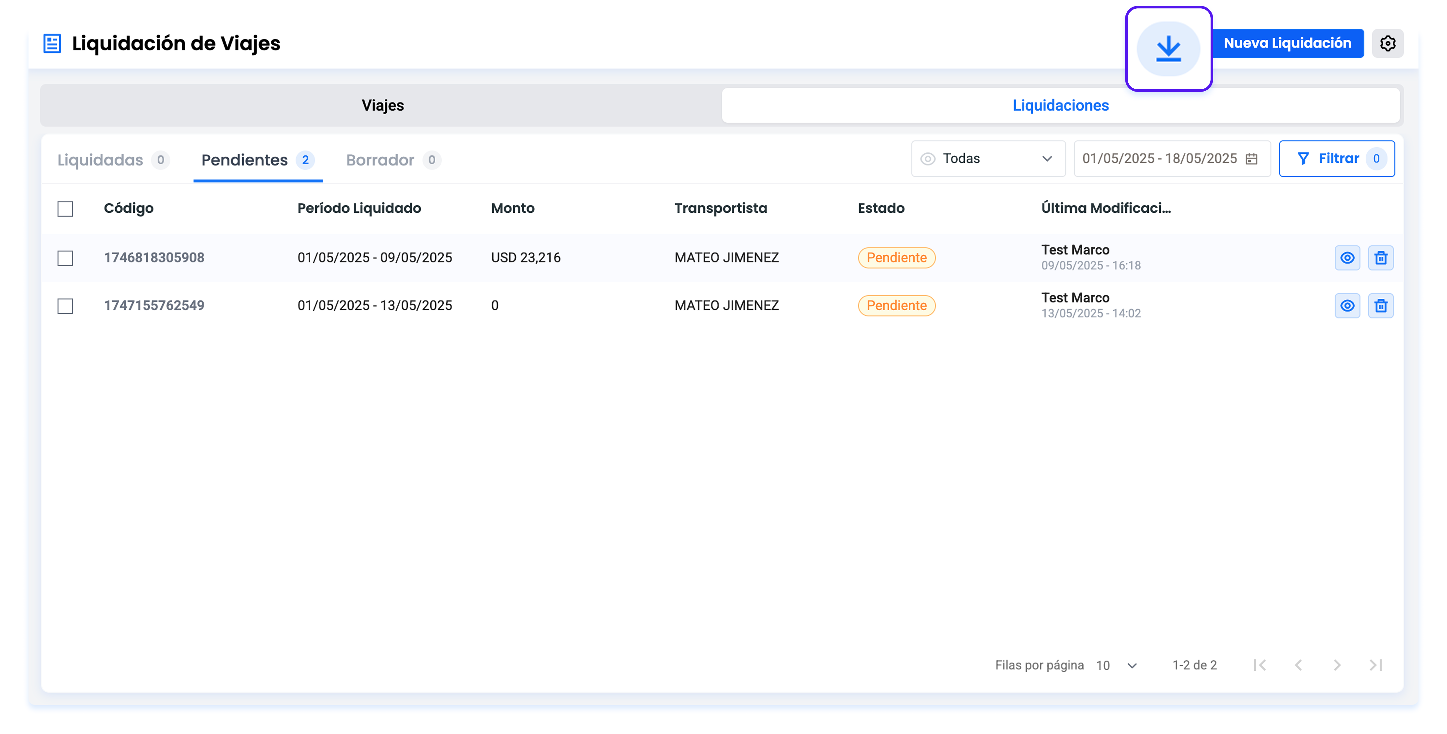Click the Filtrar button

point(1336,159)
